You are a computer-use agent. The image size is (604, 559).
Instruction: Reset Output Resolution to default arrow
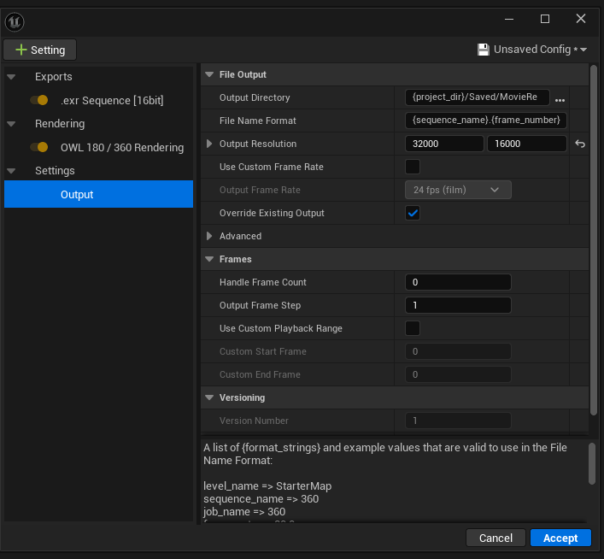[x=580, y=144]
